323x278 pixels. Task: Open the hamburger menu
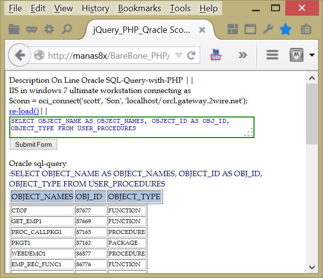click(272, 55)
